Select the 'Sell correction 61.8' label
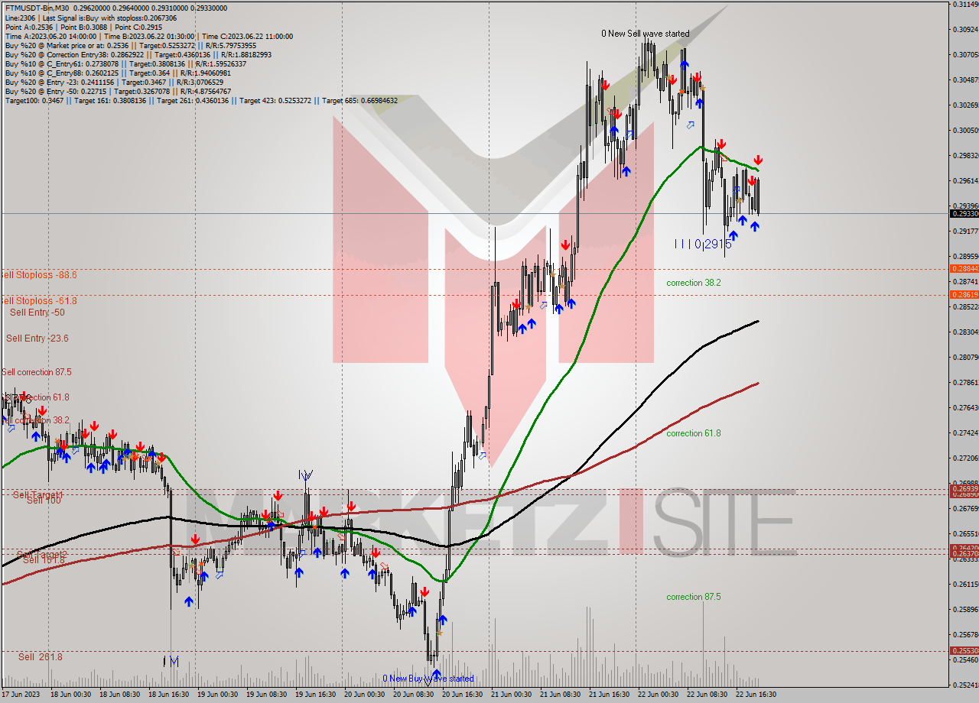 pyautogui.click(x=35, y=397)
